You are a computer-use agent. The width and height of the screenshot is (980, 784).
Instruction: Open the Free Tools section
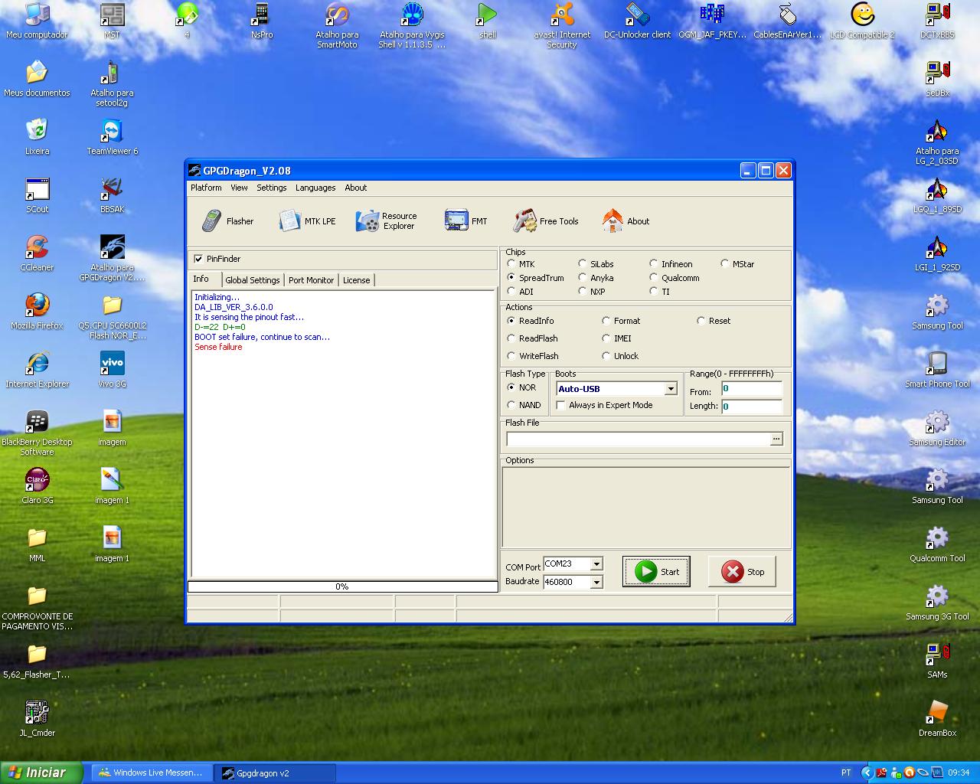coord(546,221)
